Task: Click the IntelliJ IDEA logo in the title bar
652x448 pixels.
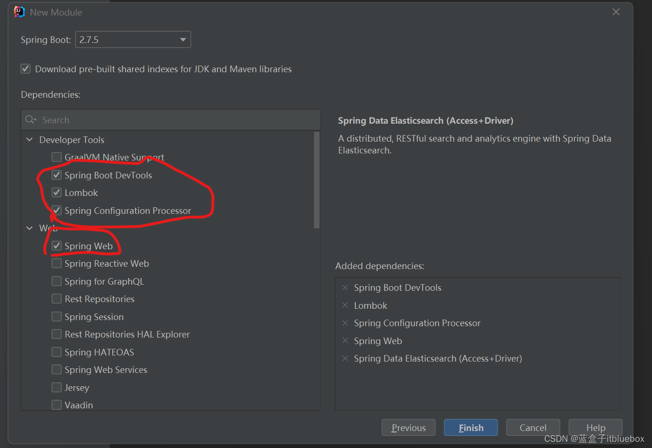Action: tap(19, 11)
